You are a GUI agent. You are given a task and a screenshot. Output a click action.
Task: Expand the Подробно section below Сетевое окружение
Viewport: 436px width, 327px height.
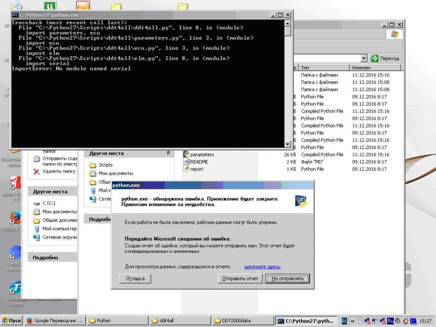click(53, 258)
